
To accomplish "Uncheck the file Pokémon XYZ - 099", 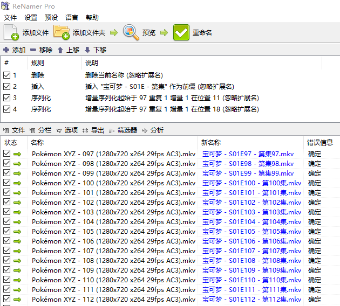I will (6, 173).
